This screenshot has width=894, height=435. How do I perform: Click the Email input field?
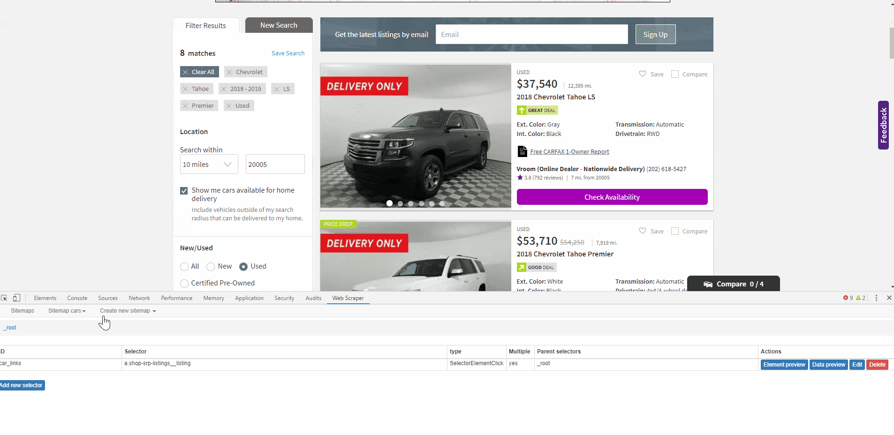pos(531,34)
